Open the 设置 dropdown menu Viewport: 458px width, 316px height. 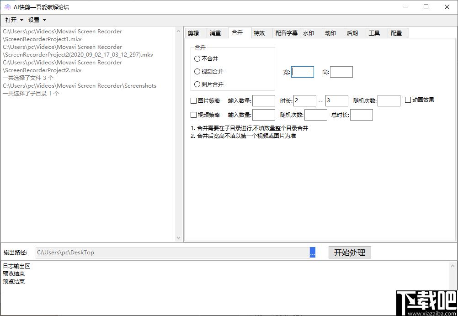[37, 20]
